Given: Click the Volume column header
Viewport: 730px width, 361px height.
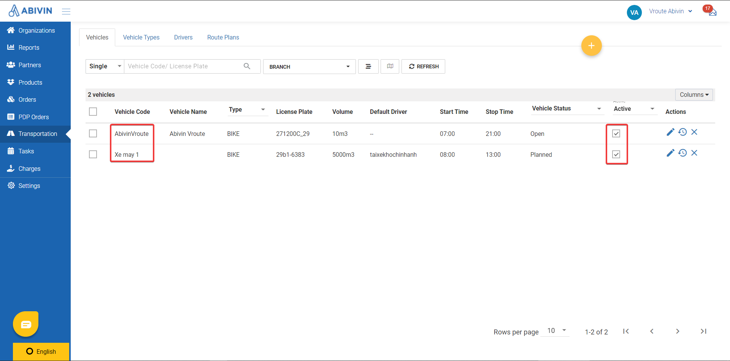Looking at the screenshot, I should click(x=343, y=112).
